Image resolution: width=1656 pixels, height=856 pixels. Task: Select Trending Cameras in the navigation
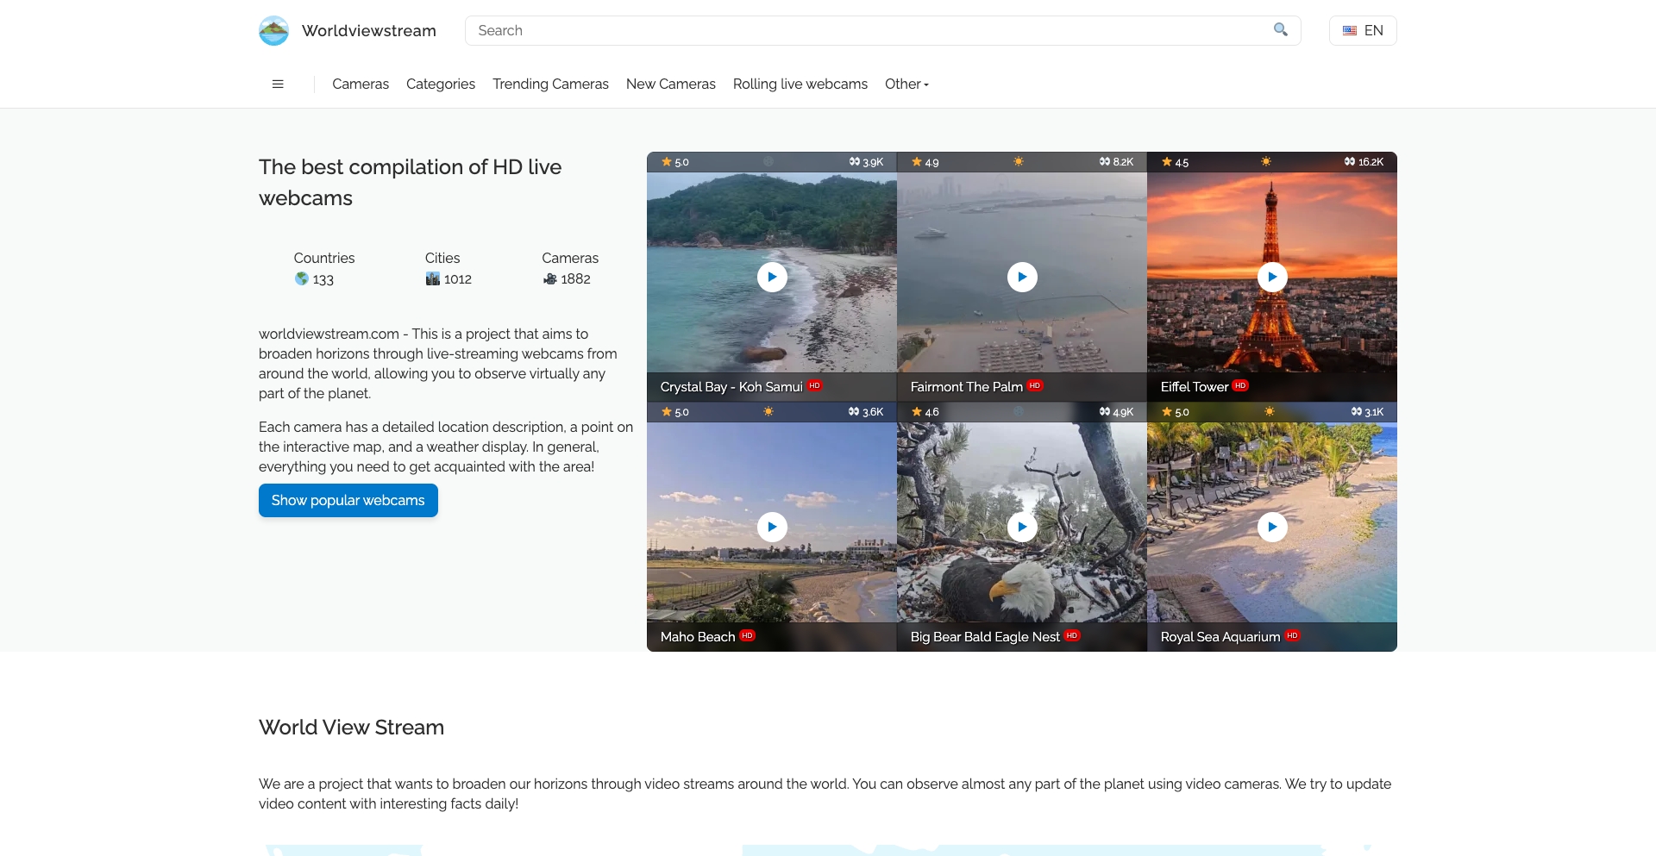coord(550,84)
